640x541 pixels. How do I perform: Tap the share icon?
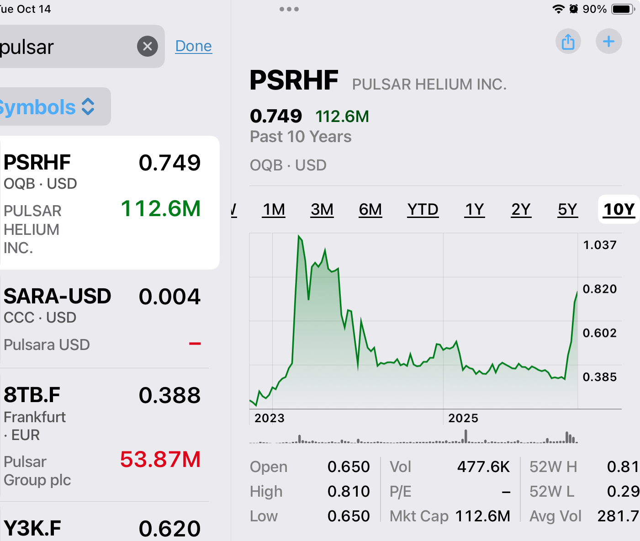pyautogui.click(x=568, y=42)
